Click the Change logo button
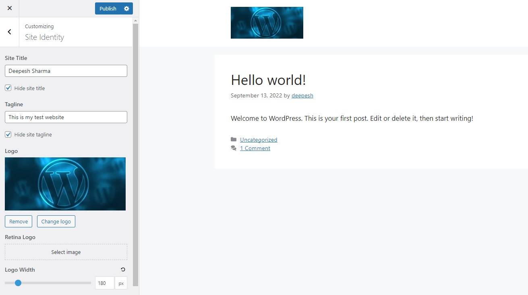The width and height of the screenshot is (528, 295). [56, 221]
